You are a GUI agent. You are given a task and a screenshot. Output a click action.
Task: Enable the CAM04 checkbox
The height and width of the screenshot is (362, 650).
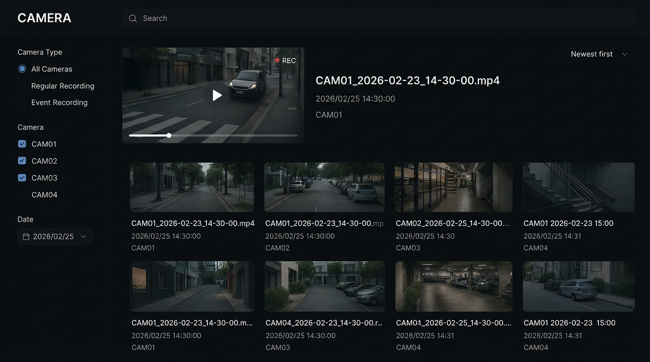pyautogui.click(x=22, y=195)
